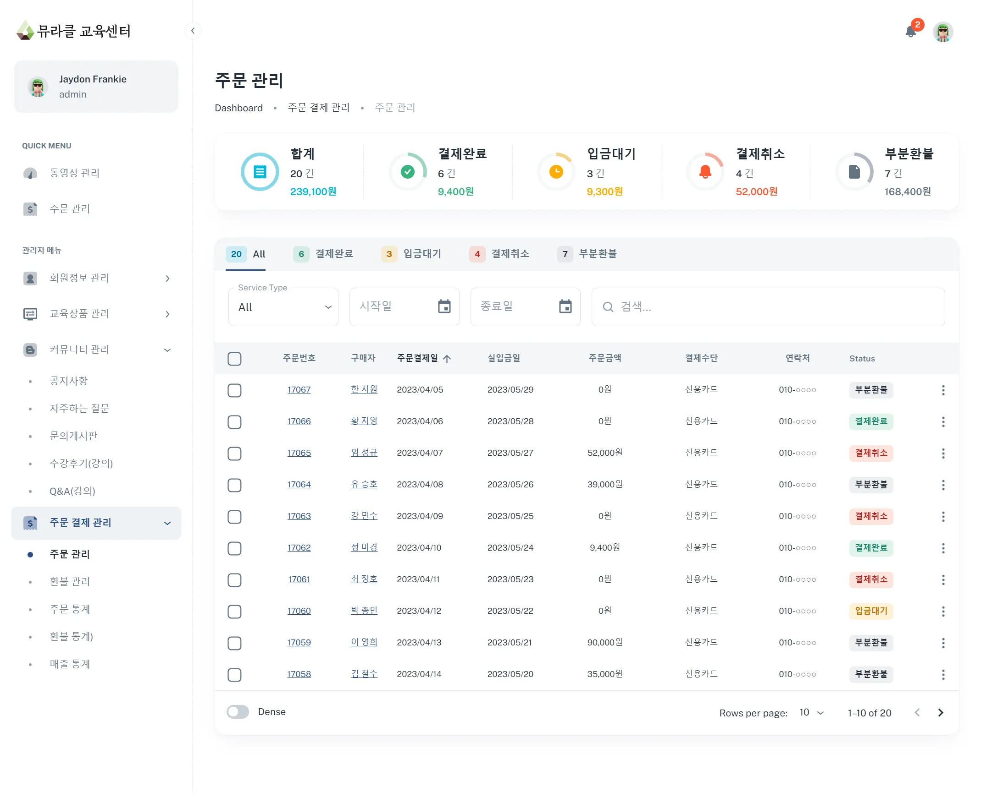This screenshot has width=981, height=803.
Task: Open 환불 관리 in sidebar
Action: 69,581
